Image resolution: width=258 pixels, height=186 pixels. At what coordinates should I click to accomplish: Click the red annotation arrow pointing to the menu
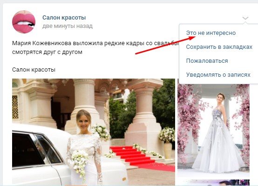coord(165,45)
